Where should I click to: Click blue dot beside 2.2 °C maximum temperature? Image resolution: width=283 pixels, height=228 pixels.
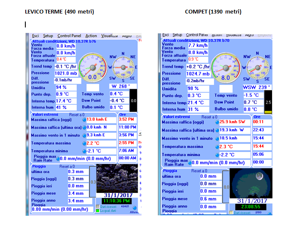(84, 143)
